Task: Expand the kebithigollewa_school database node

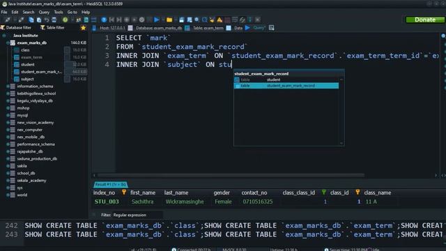Action: click(8, 93)
